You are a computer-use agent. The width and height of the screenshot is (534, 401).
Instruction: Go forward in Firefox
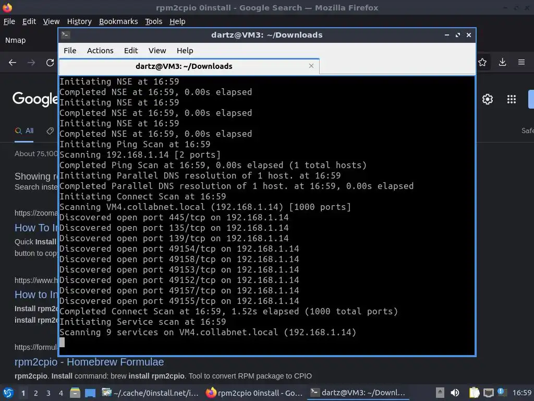[31, 63]
